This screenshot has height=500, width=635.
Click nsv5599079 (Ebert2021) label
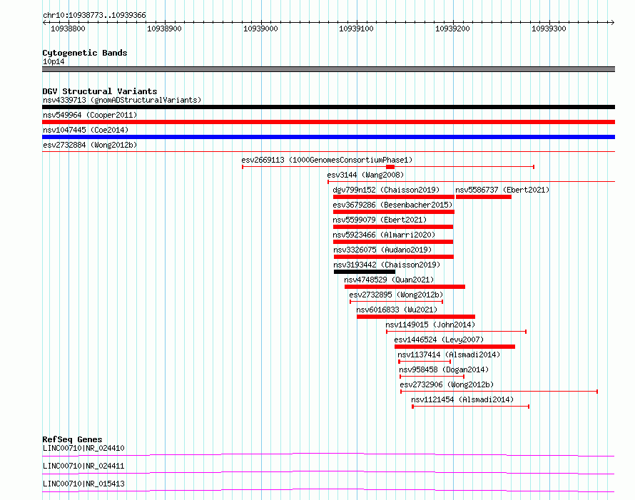pyautogui.click(x=380, y=220)
